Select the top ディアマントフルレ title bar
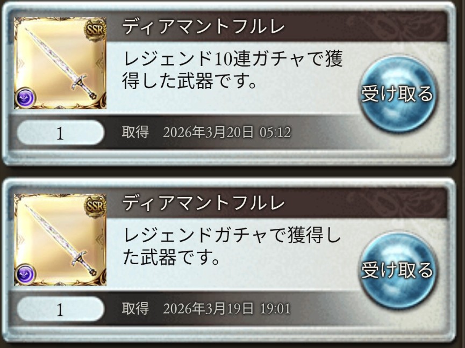 coord(276,27)
